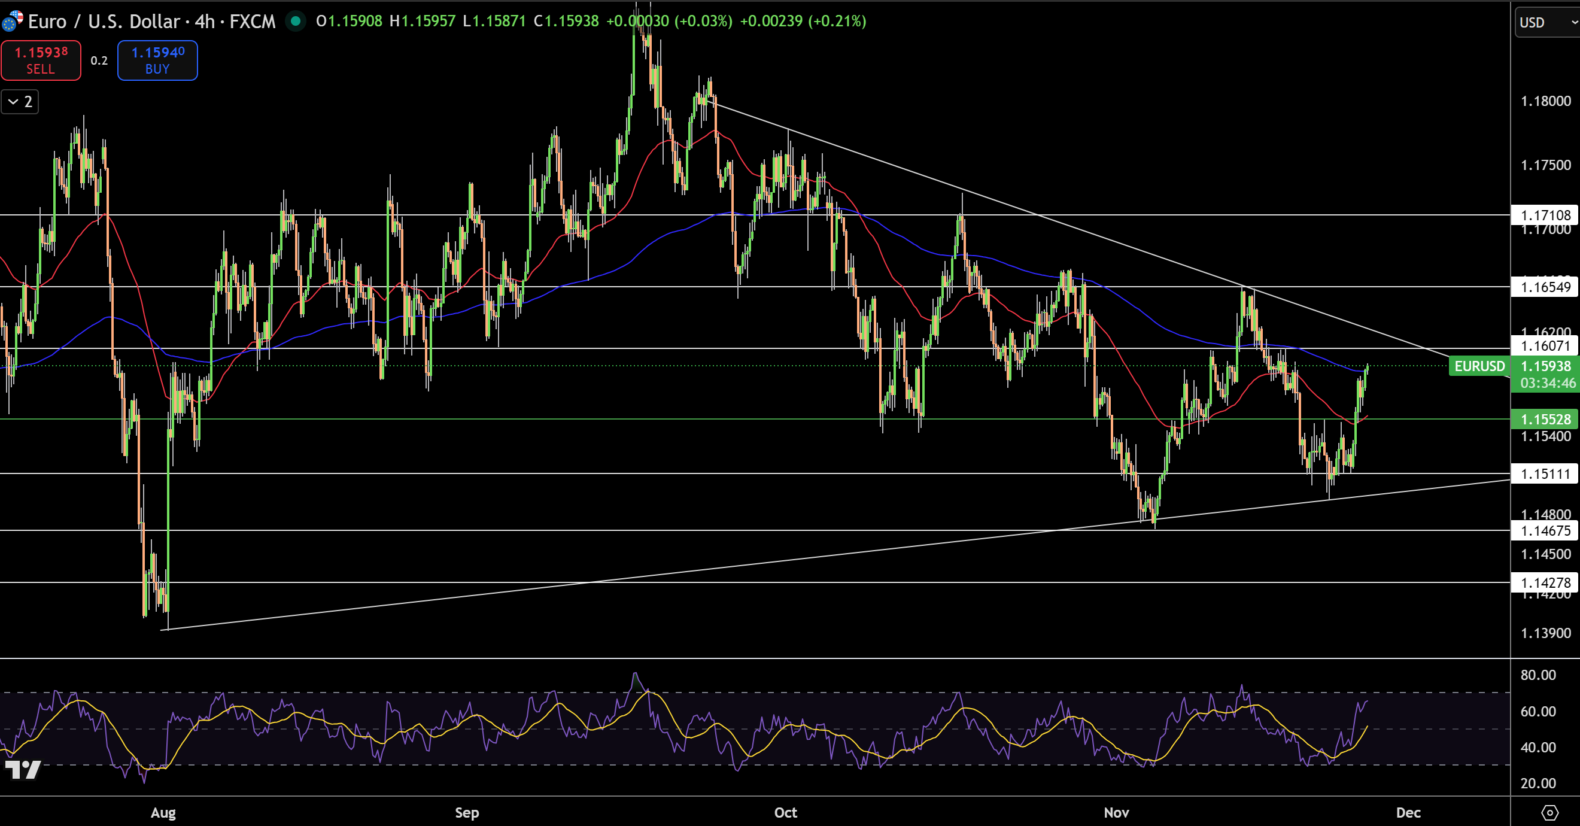Click the 1.17108 price axis label
1580x826 pixels.
[1545, 215]
